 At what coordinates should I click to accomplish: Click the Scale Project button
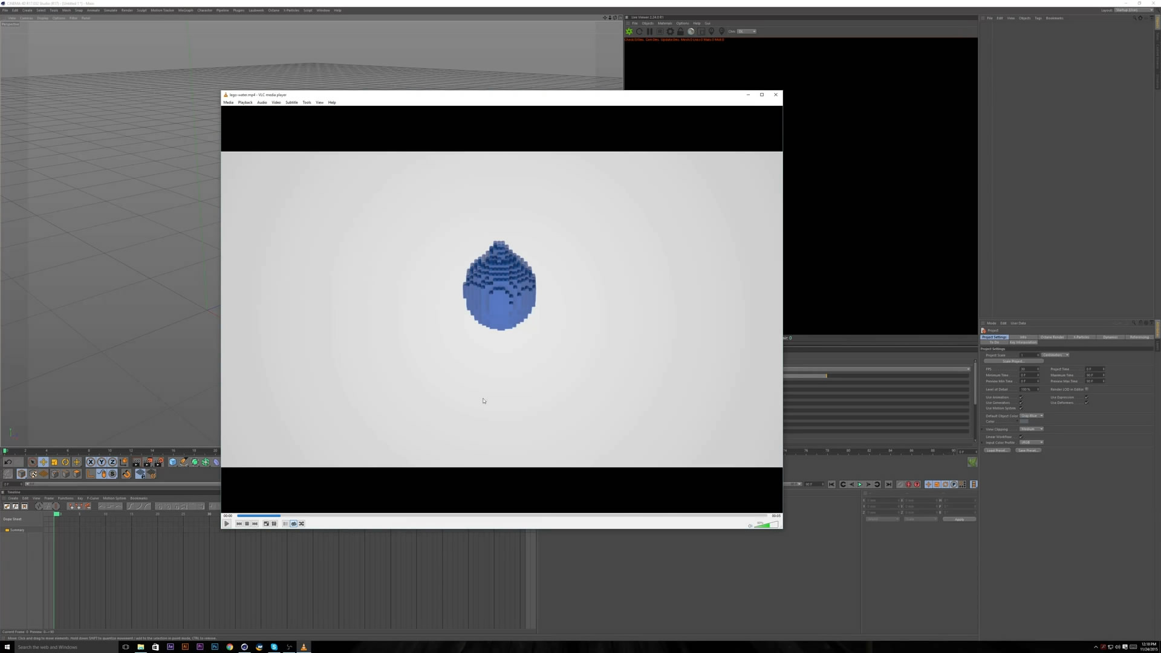coord(1013,361)
